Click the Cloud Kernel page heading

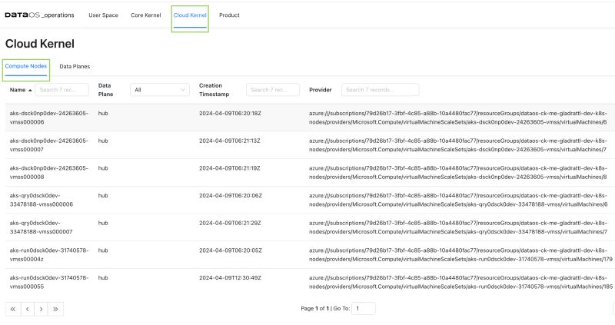point(40,44)
